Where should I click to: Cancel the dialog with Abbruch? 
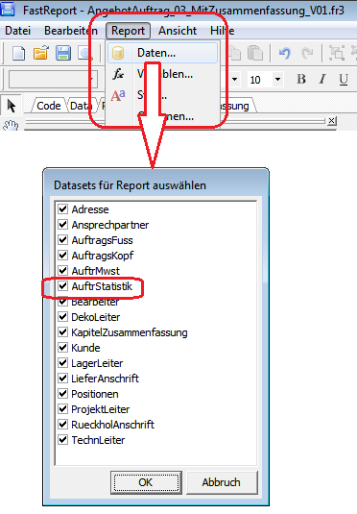point(222,482)
